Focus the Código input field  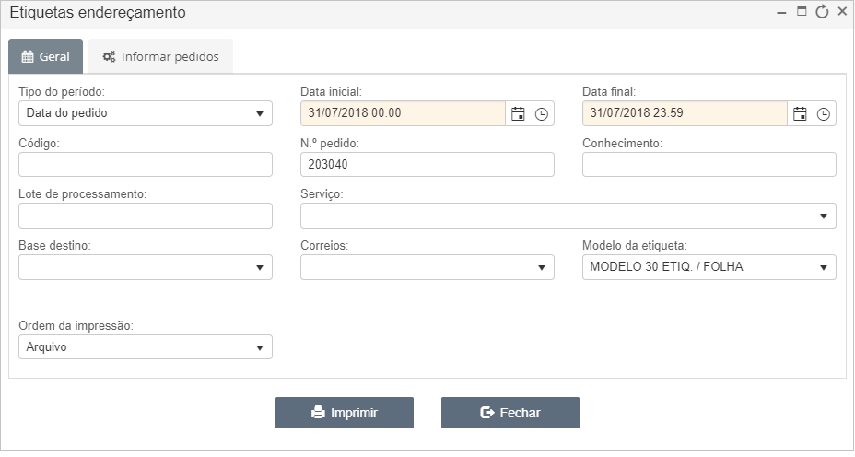click(146, 165)
